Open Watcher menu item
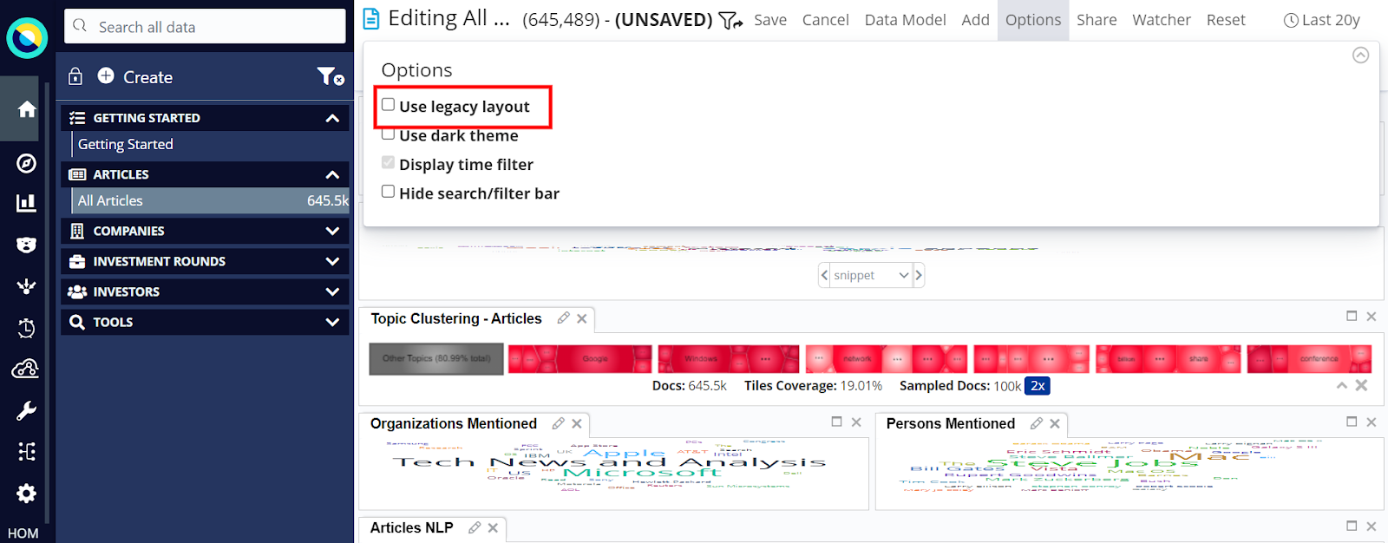Image resolution: width=1388 pixels, height=543 pixels. click(1162, 20)
